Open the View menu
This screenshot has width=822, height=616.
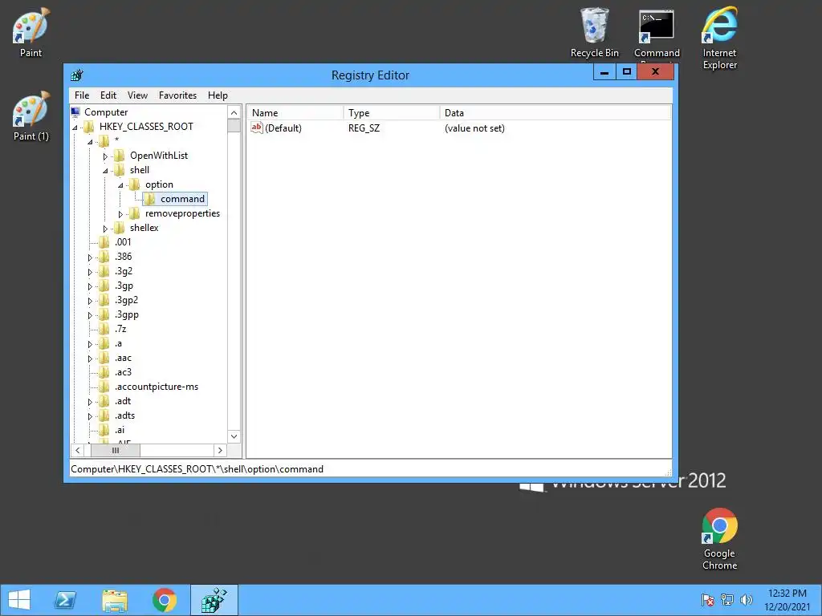137,95
